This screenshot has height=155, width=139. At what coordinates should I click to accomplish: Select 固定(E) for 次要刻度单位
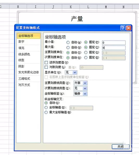[x=86, y=58]
